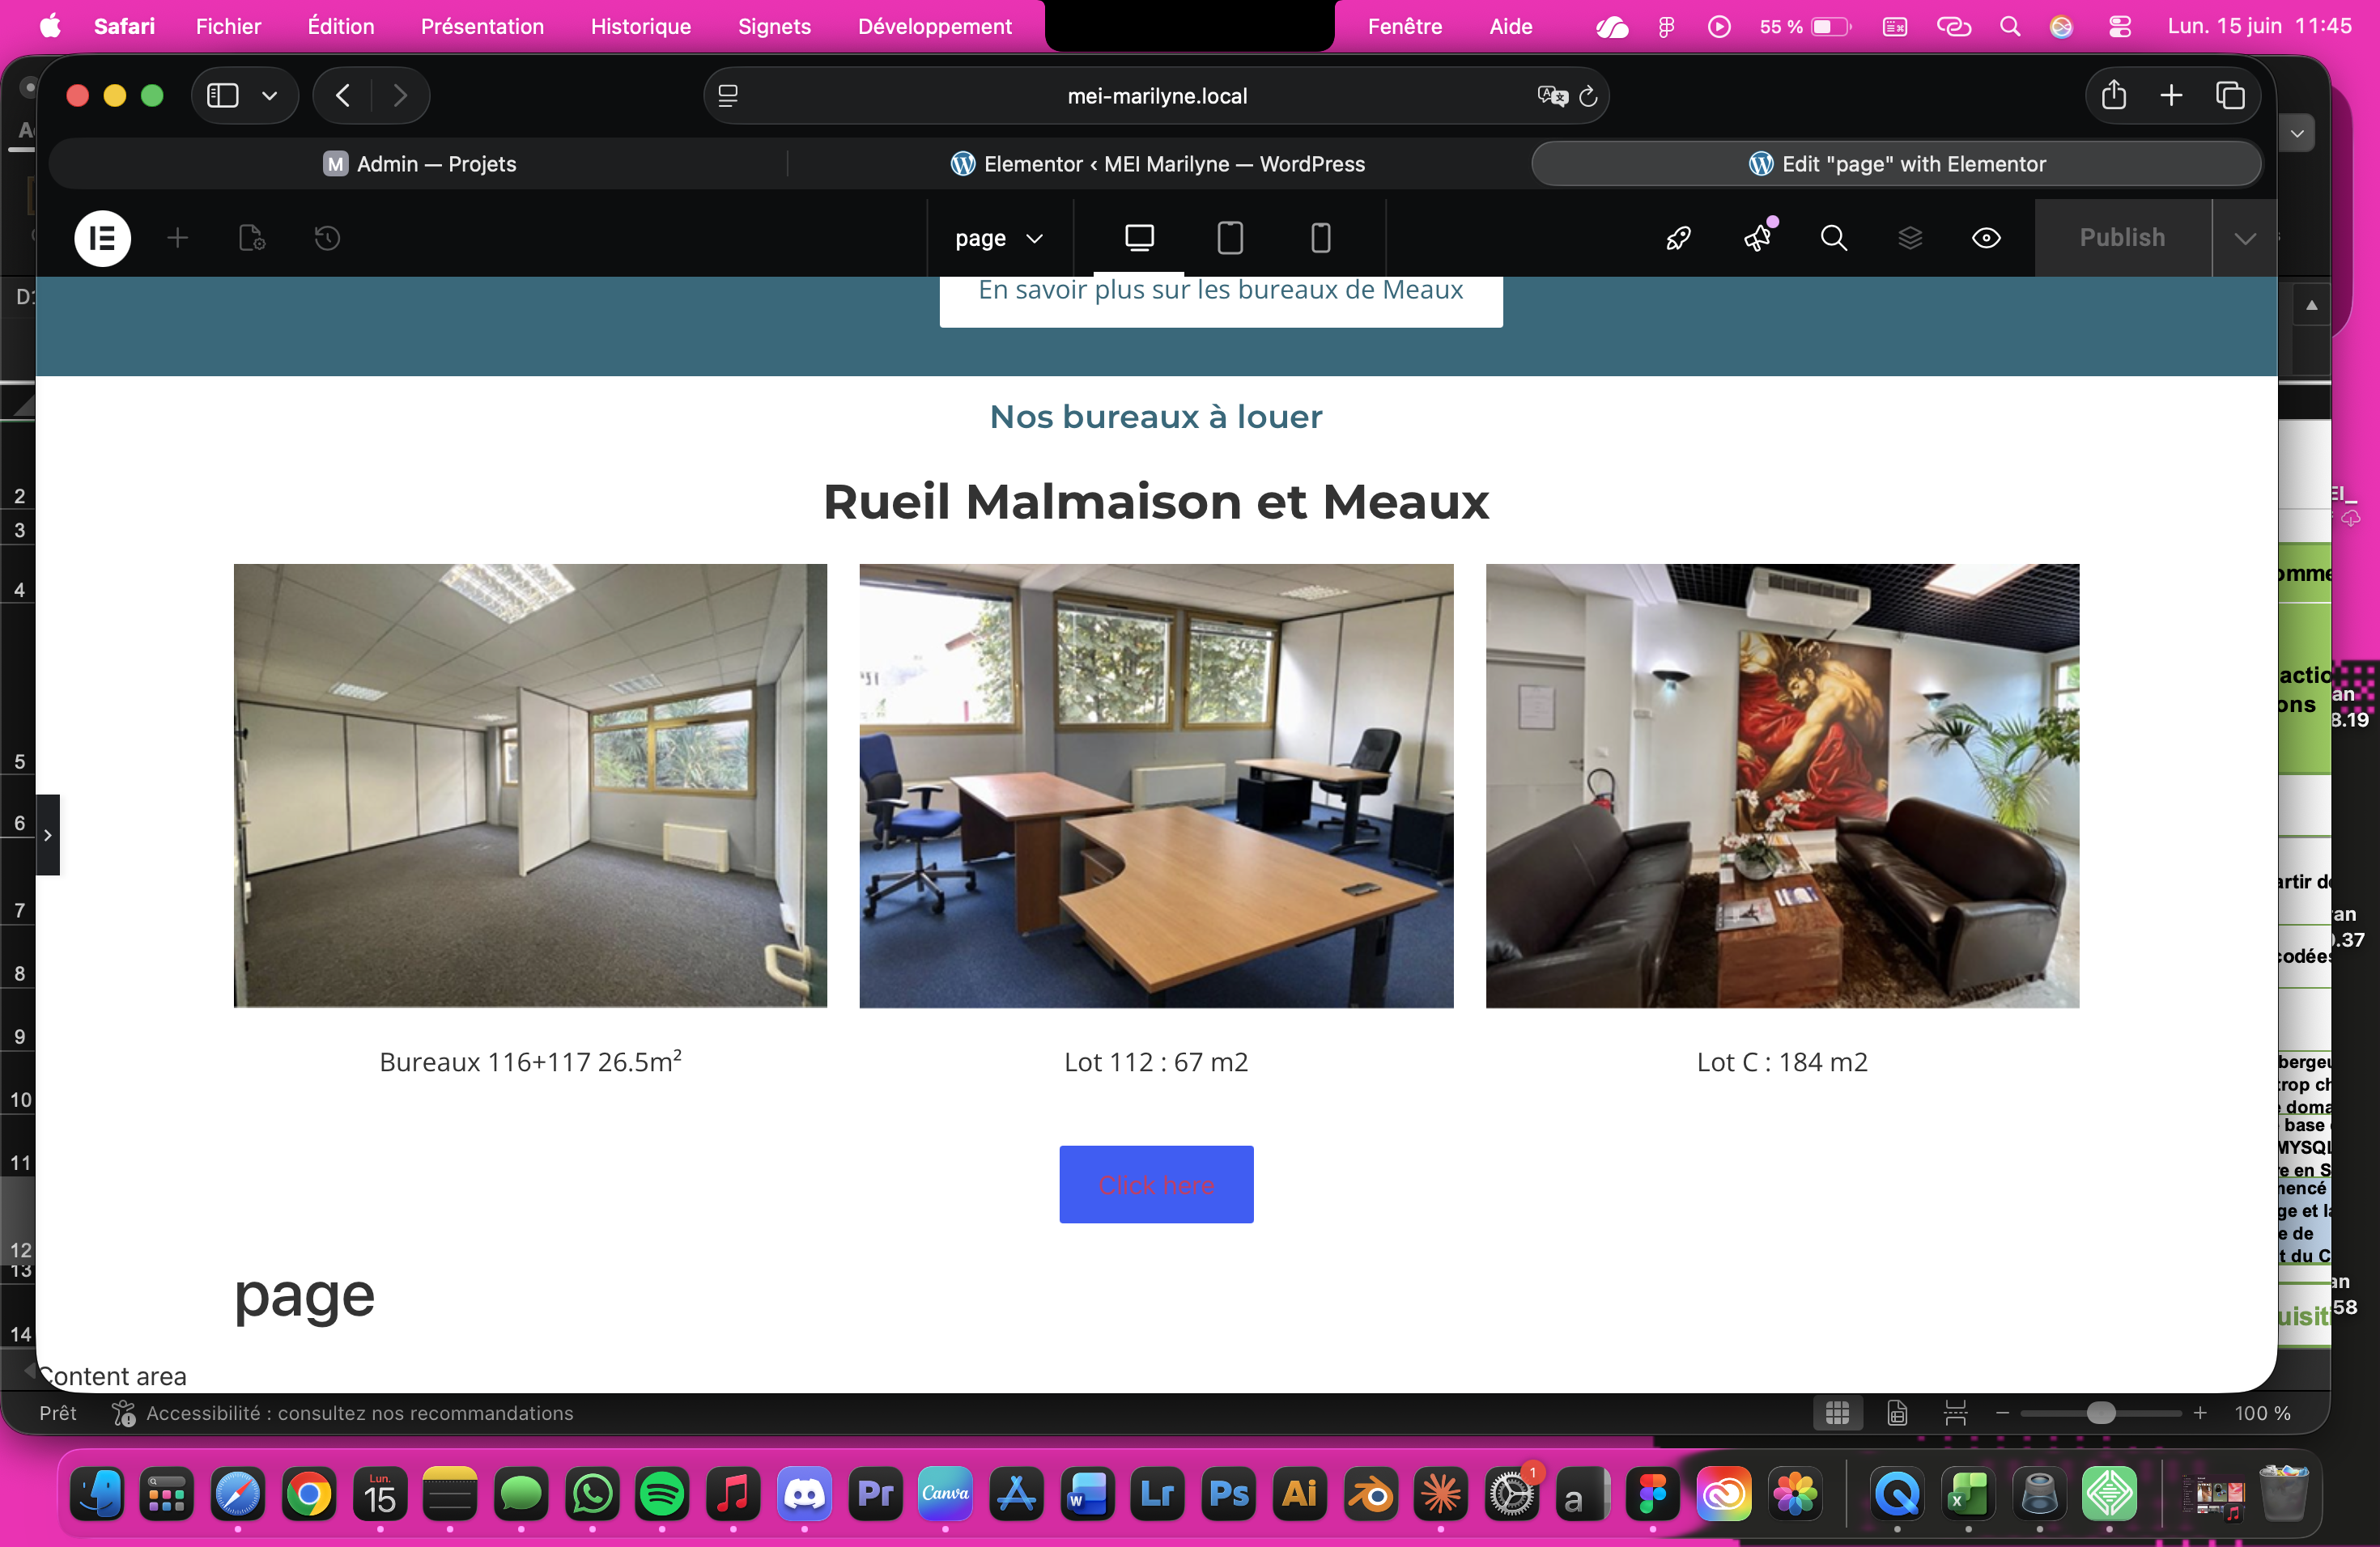Expand the Elementor side panel arrow

click(48, 834)
